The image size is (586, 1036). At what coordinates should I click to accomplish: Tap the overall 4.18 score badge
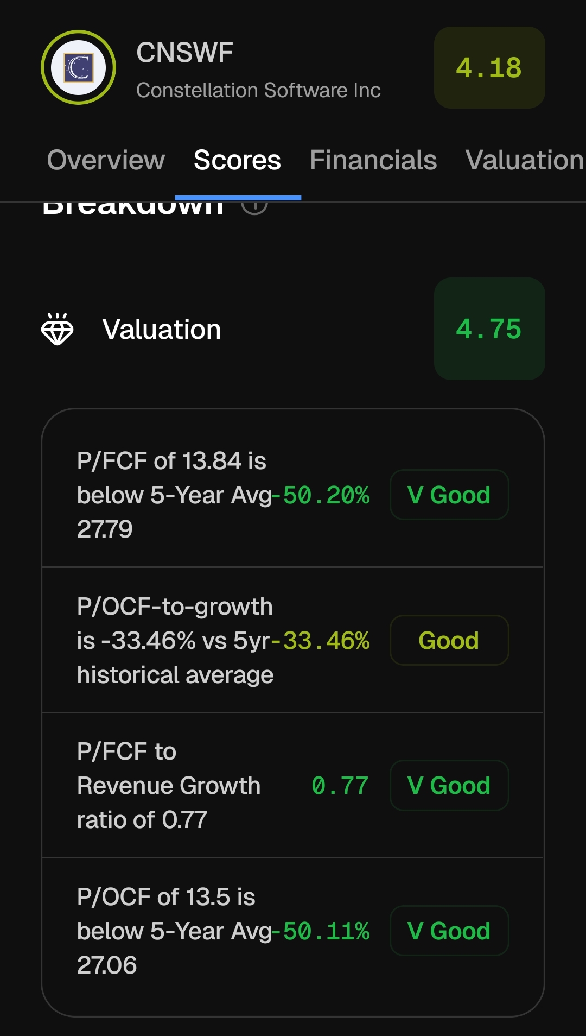click(x=489, y=67)
